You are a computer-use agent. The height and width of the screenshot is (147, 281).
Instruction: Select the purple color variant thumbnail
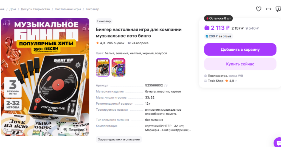click(x=119, y=67)
